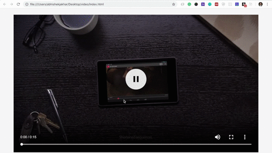Open the black circular gauge extension icon

(x=196, y=4)
